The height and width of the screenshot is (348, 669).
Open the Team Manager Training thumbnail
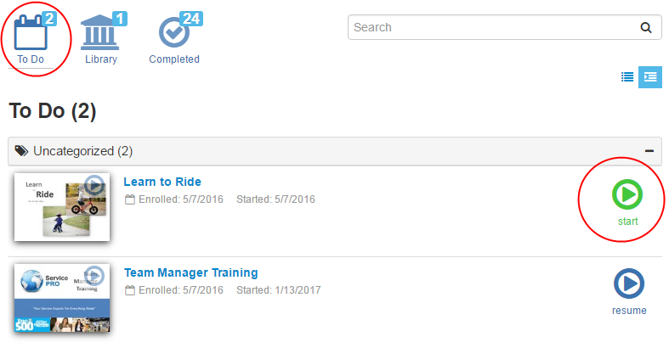(63, 297)
